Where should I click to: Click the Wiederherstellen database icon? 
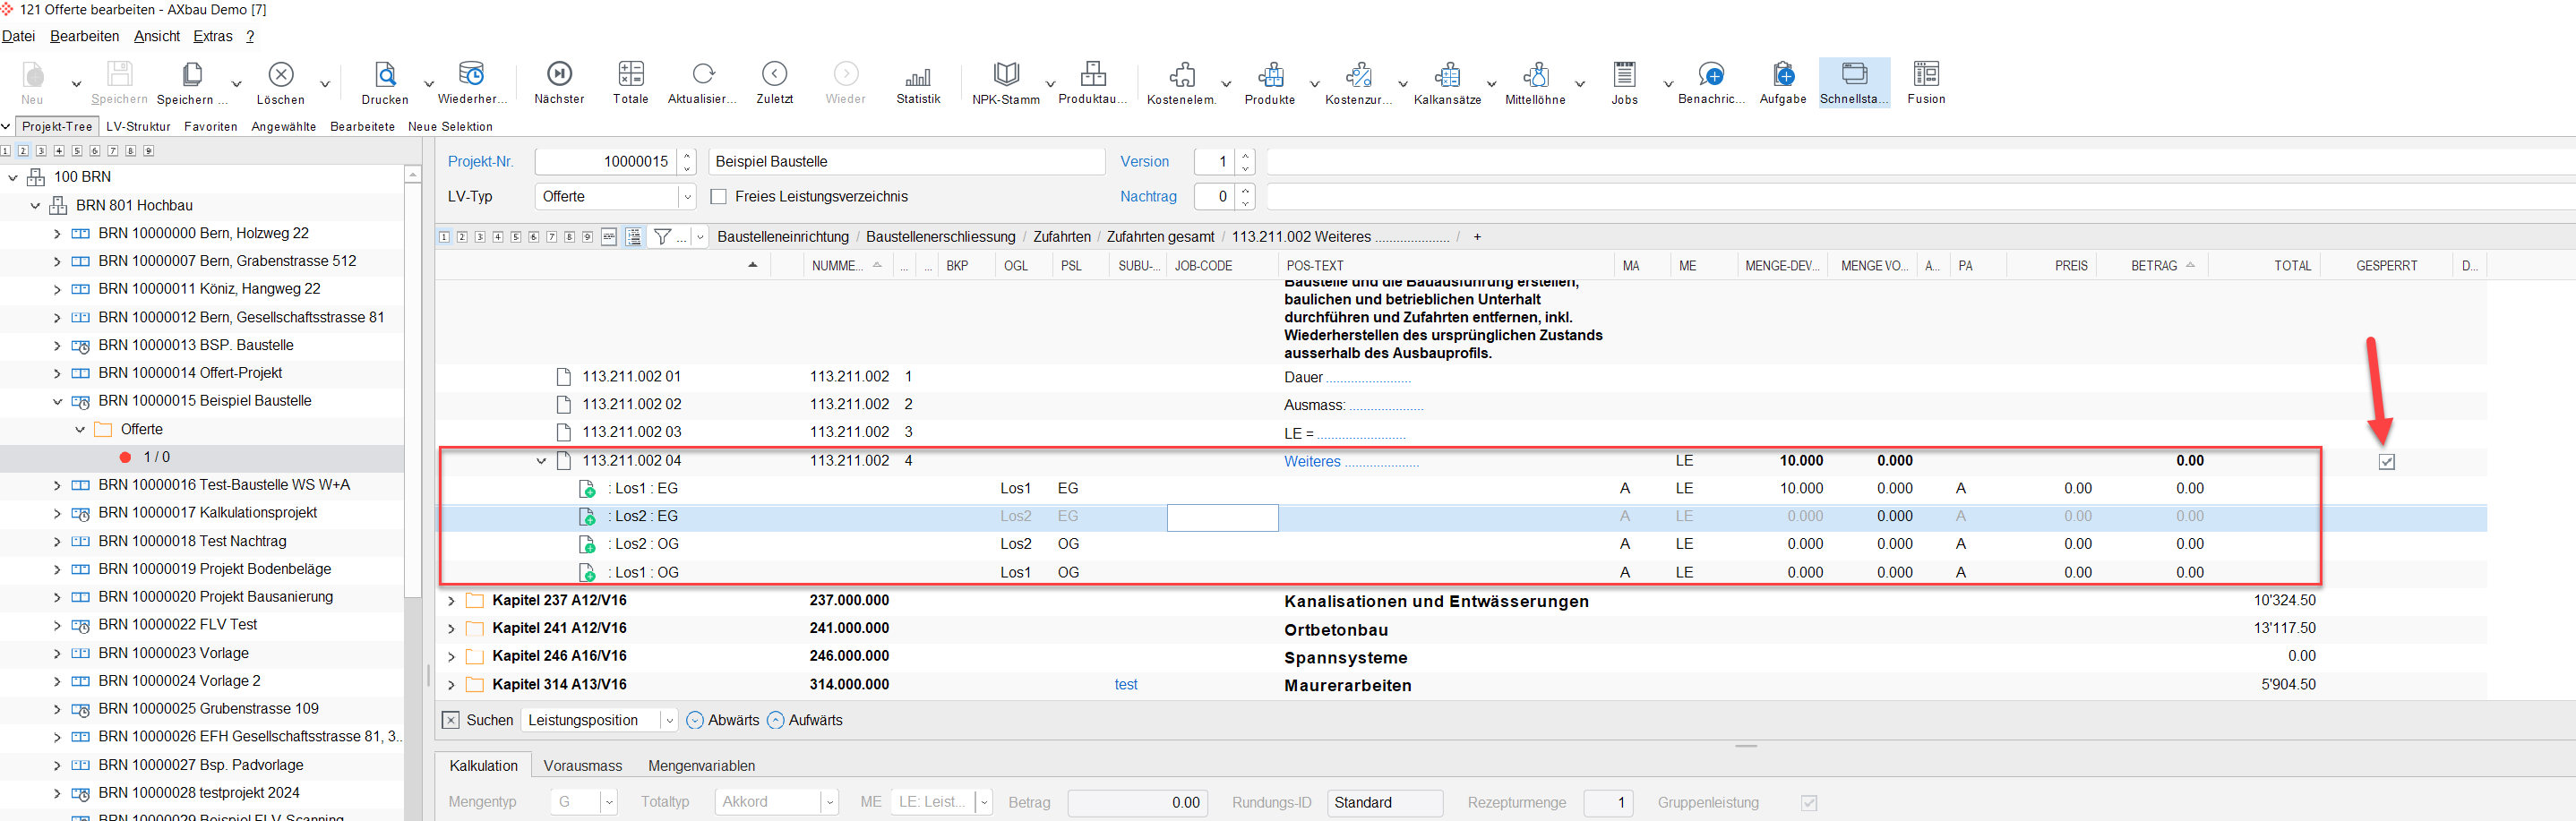point(471,75)
